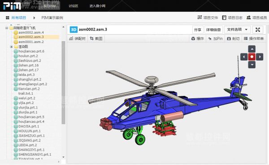
Task: Rotate view left with left arrow
Action: (x=244, y=57)
